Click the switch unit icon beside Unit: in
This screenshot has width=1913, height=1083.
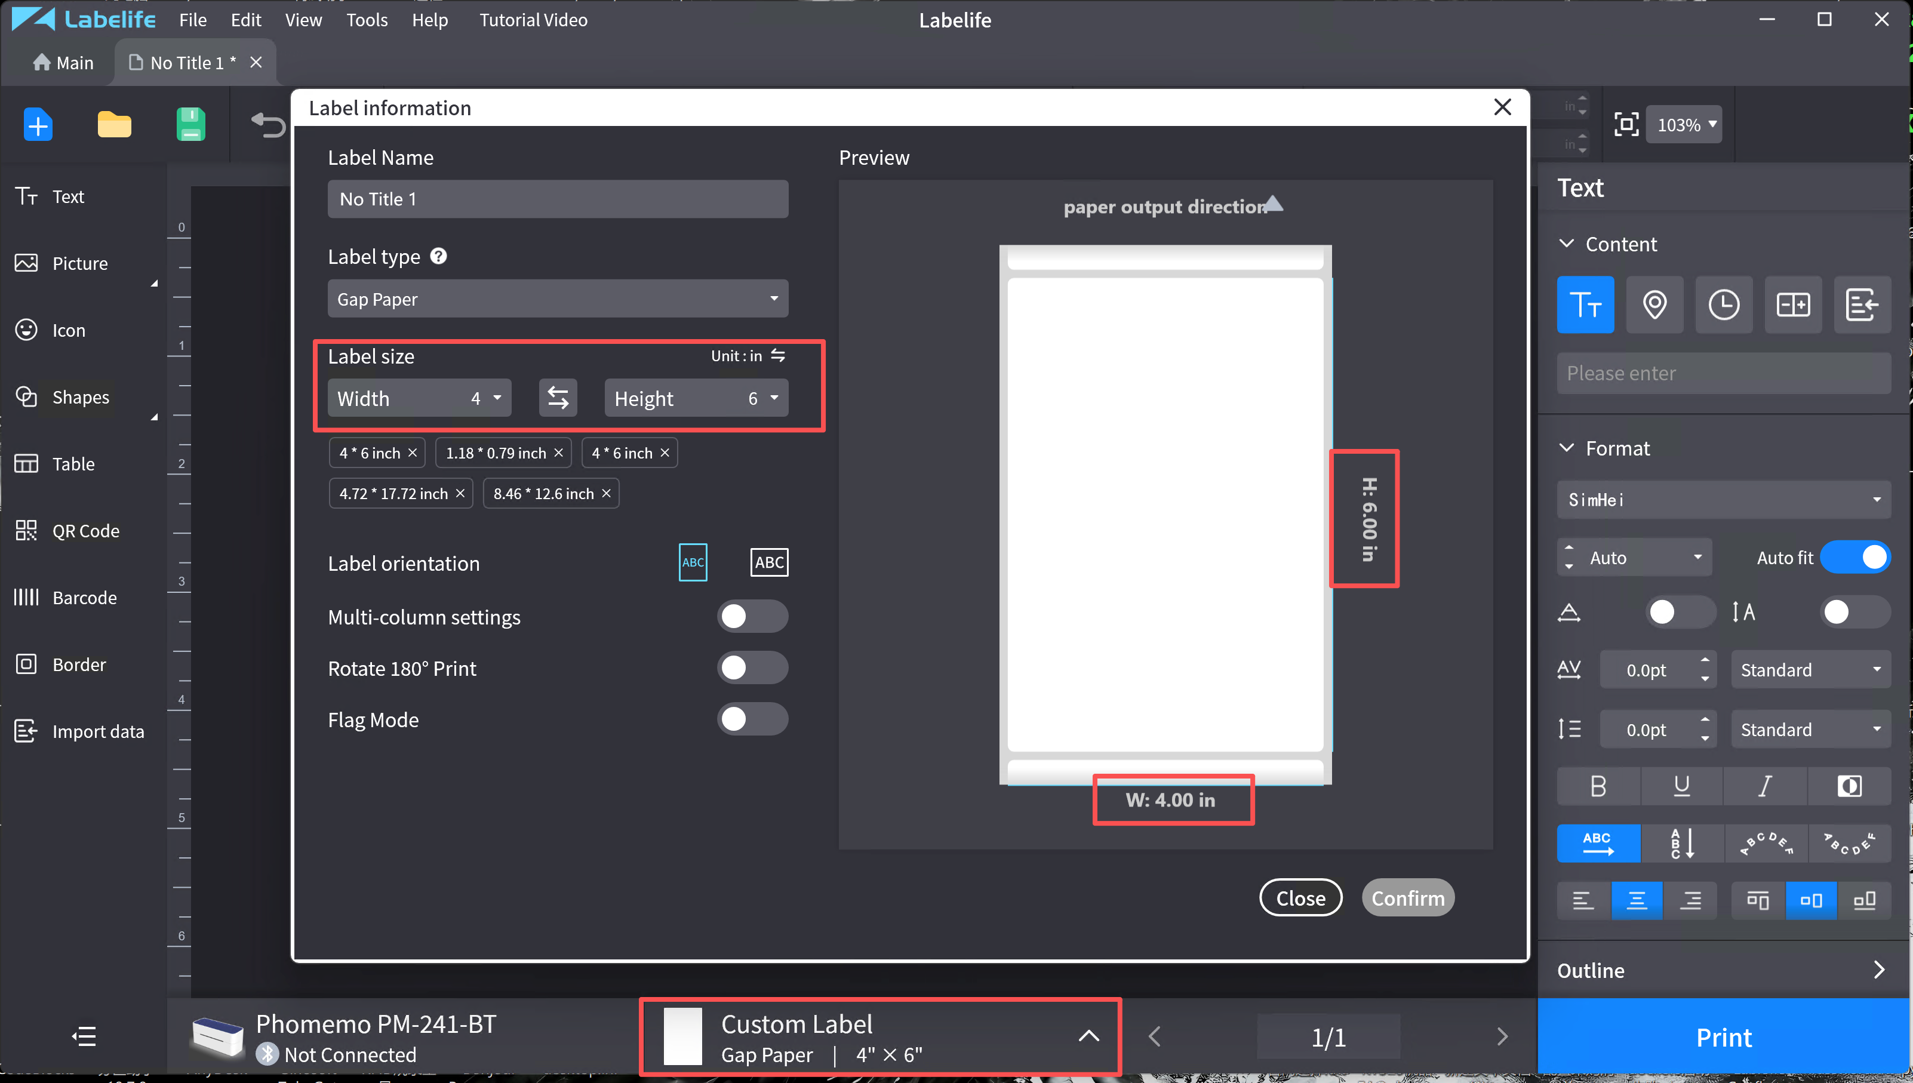pyautogui.click(x=778, y=356)
